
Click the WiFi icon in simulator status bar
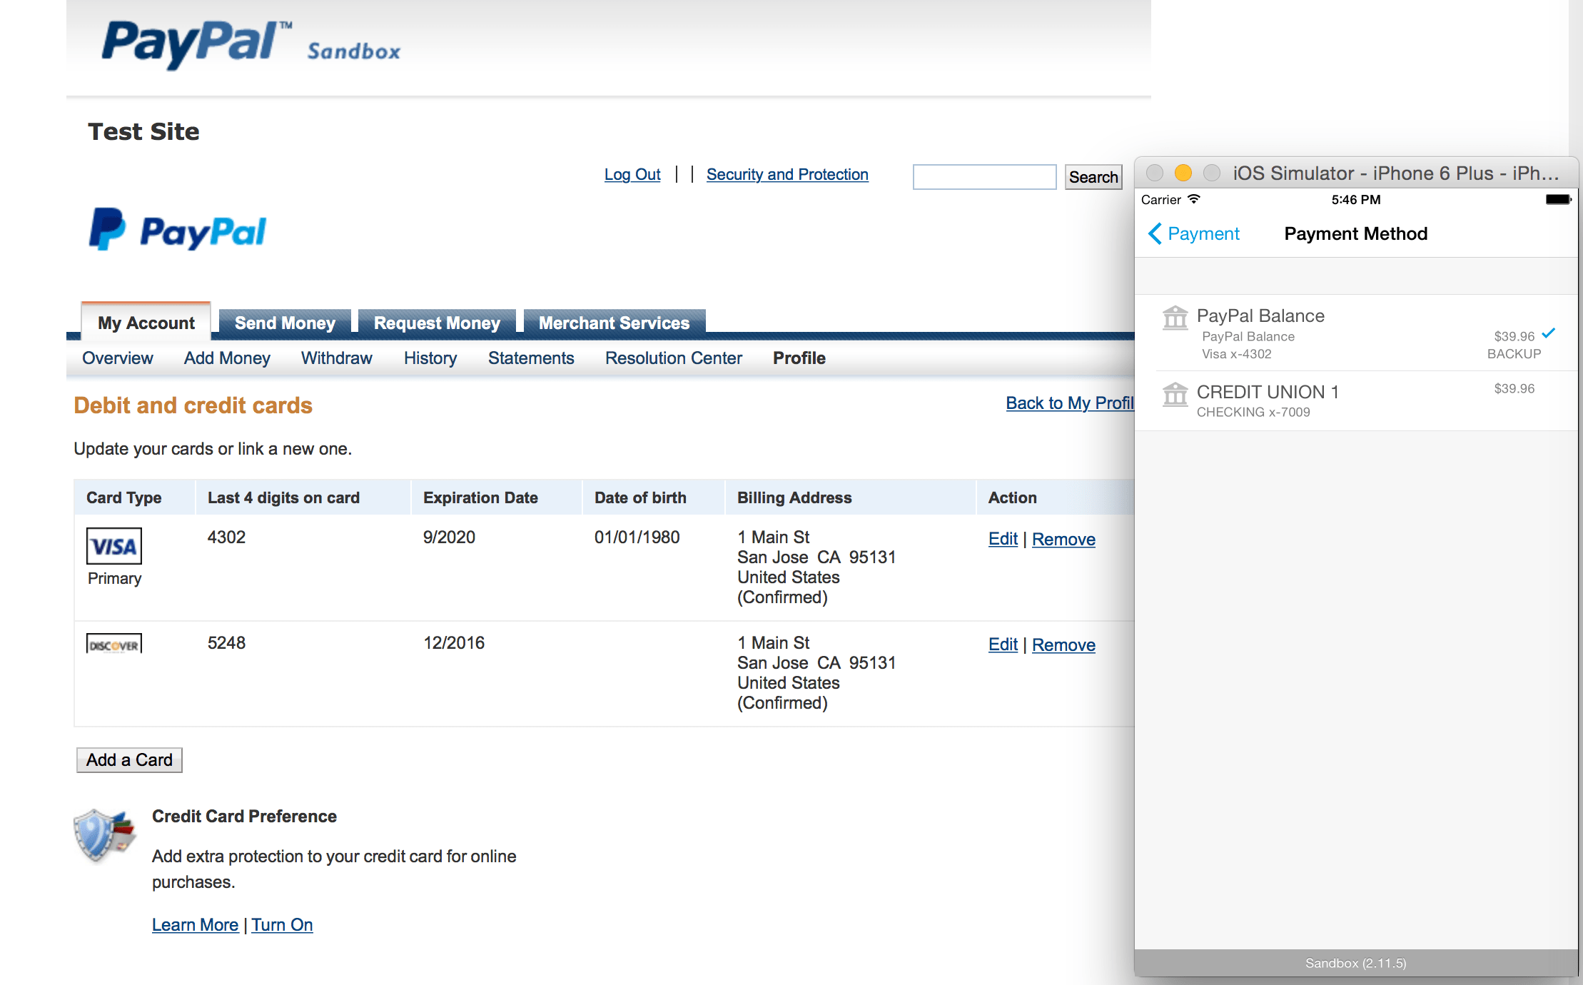tap(1194, 199)
